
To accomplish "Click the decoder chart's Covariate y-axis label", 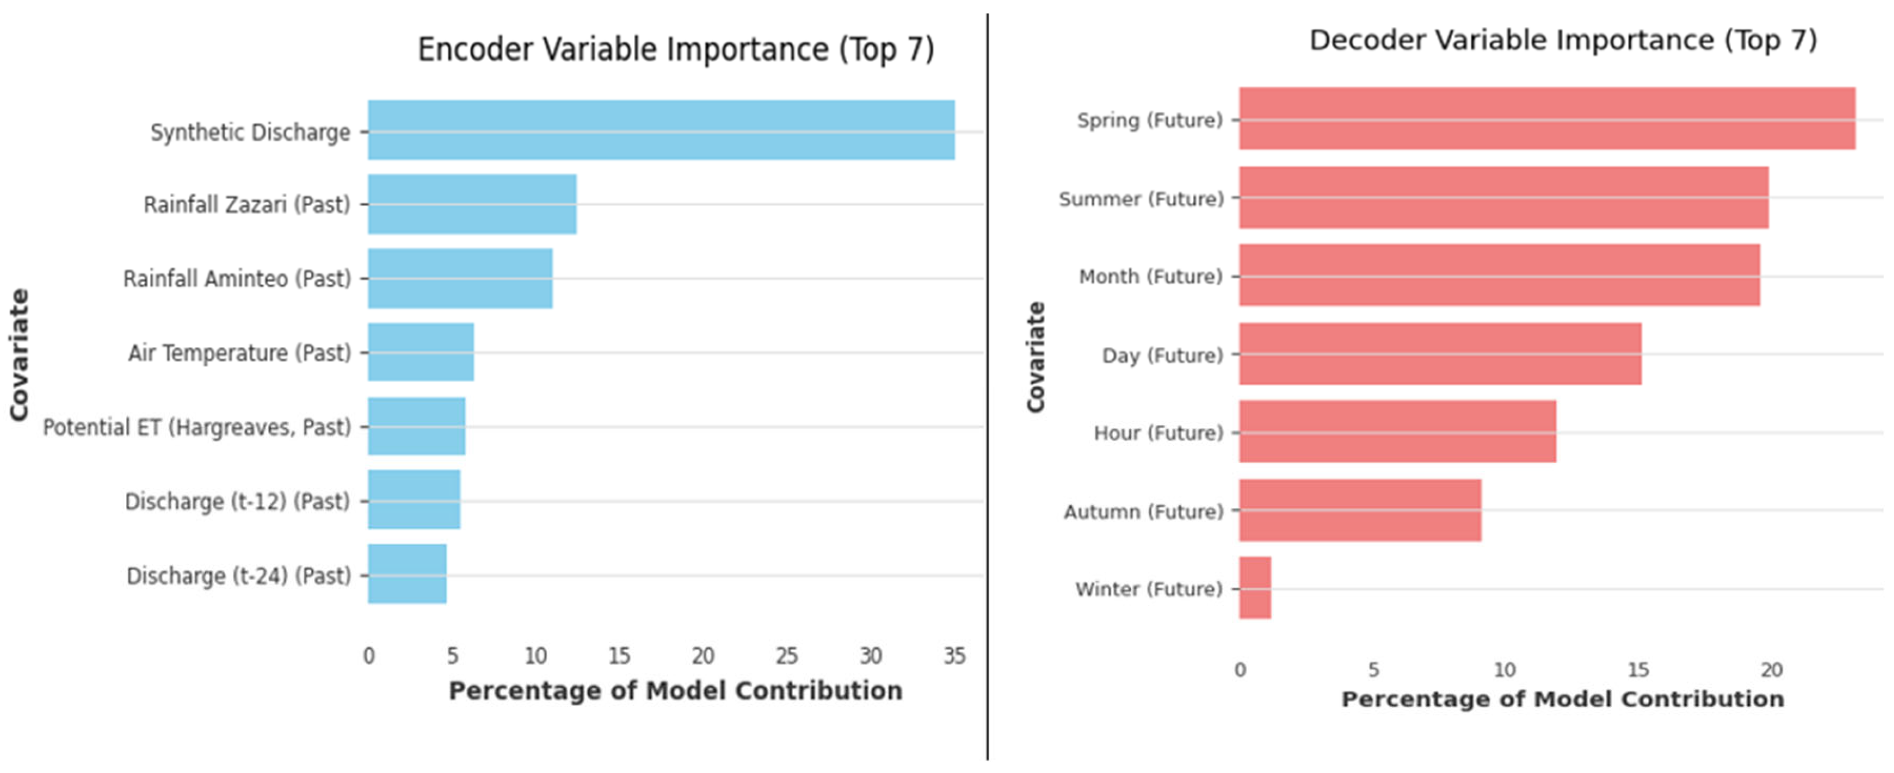I will [x=1035, y=357].
